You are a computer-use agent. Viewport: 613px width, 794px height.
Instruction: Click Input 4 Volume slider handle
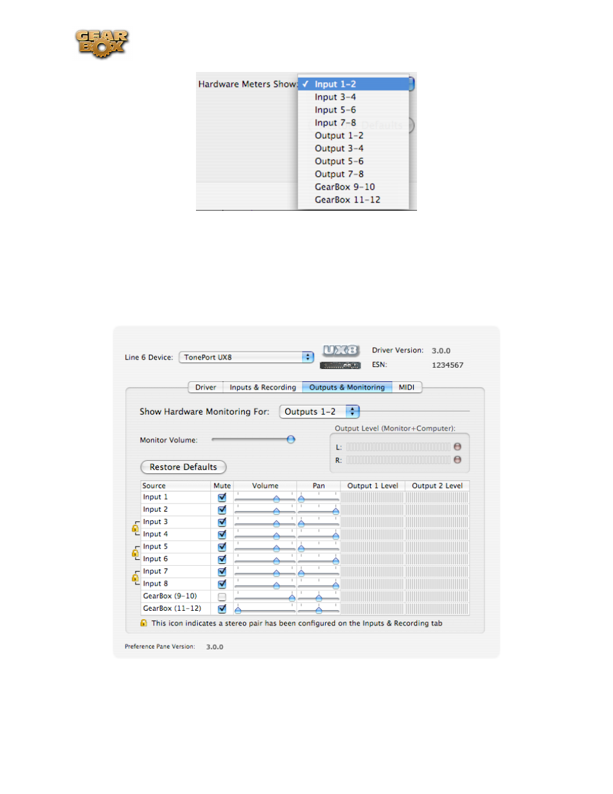(276, 536)
